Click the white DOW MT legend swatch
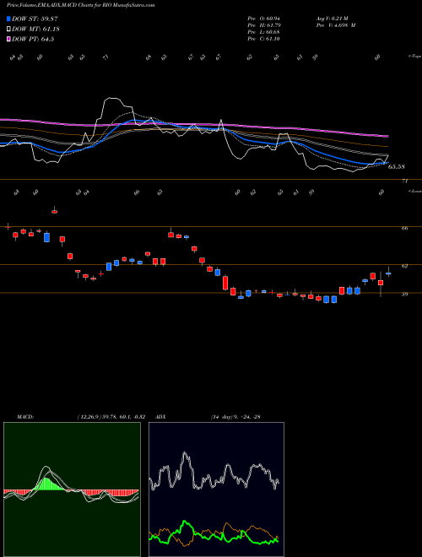This screenshot has width=422, height=557. pyautogui.click(x=8, y=29)
